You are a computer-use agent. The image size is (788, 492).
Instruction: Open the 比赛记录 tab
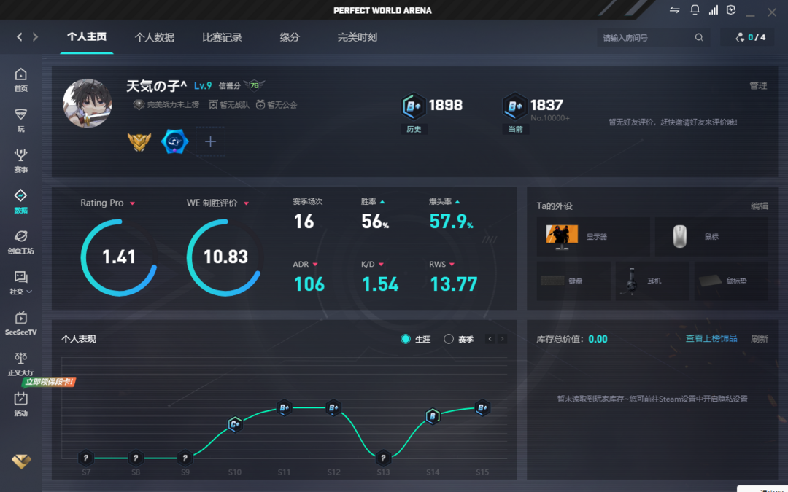[x=222, y=37]
